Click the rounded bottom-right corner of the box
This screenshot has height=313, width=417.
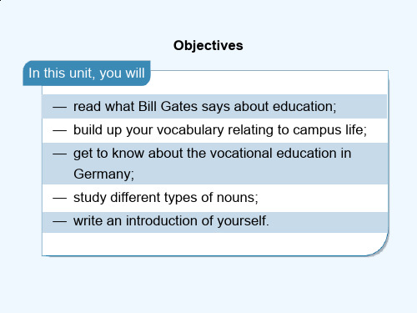coord(379,247)
